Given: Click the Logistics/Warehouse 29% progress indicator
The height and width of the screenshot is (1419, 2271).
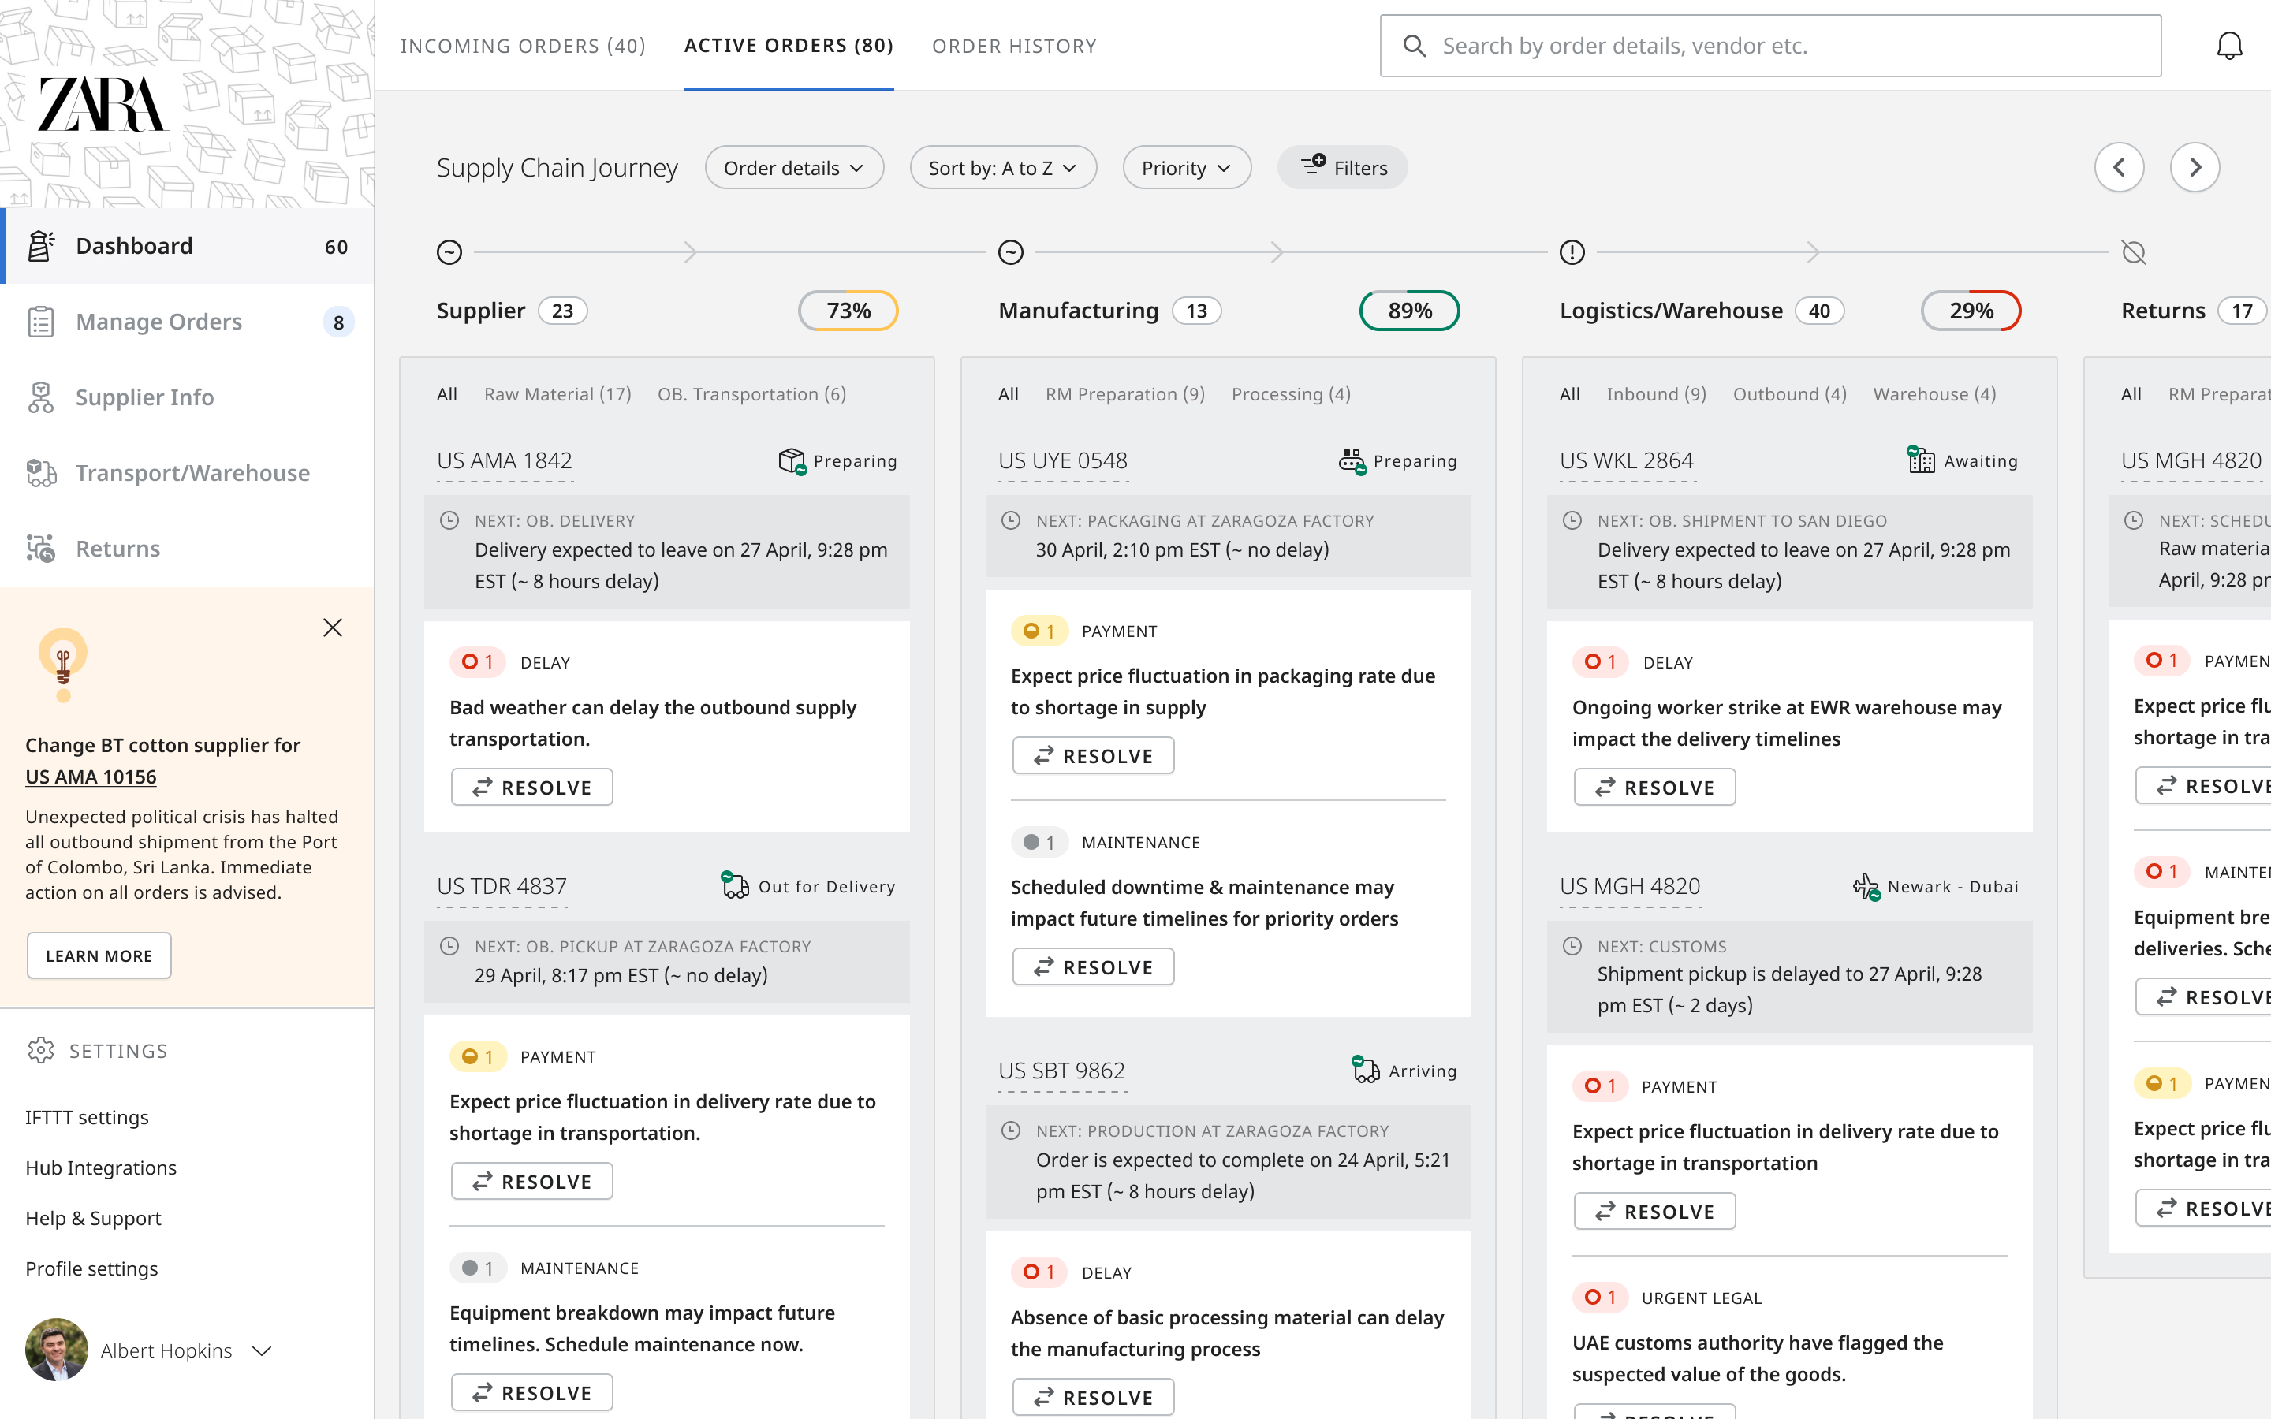Looking at the screenshot, I should tap(1971, 311).
